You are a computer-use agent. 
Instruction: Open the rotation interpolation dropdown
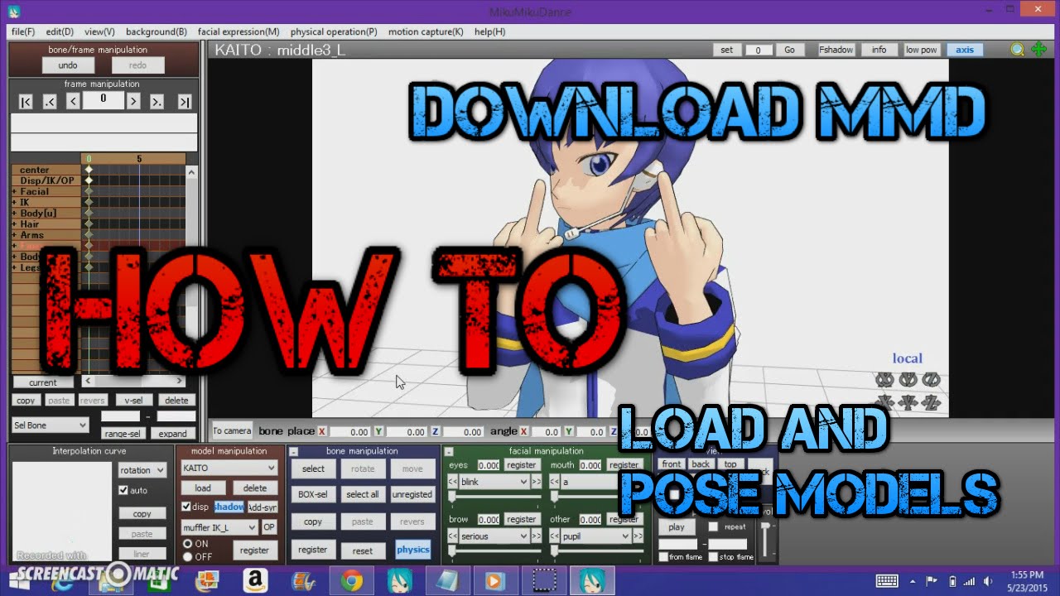point(142,470)
